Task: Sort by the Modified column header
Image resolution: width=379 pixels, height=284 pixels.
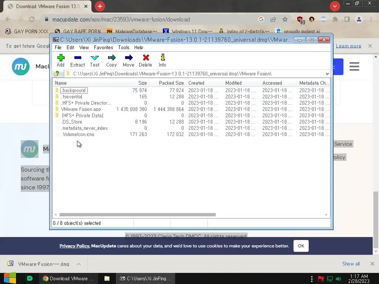Action: 241,83
